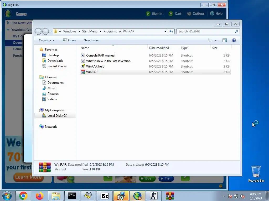Click the Open toolbar button
Screen dimensions: 269x201
click(x=69, y=40)
